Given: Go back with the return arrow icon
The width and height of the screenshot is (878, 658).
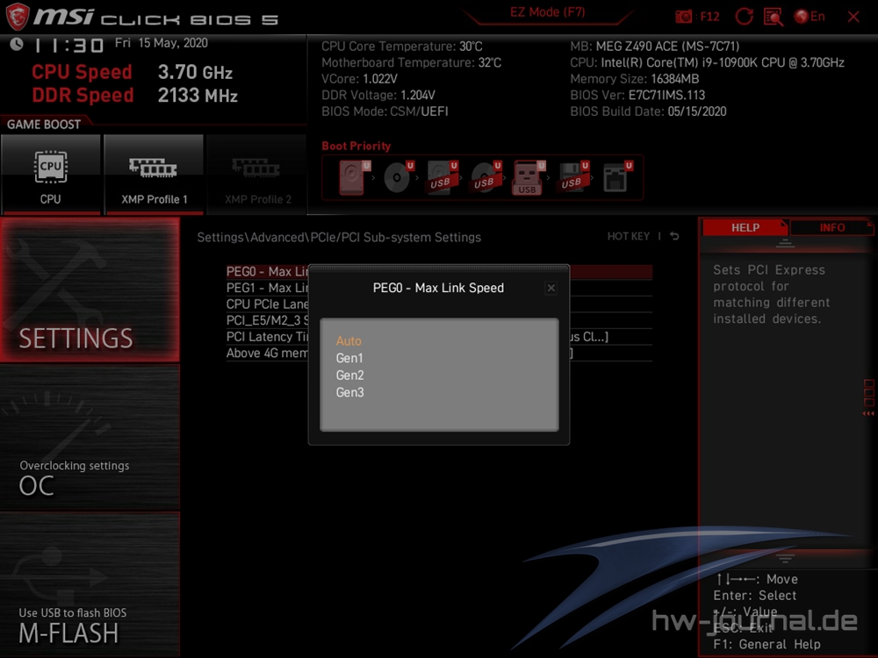Looking at the screenshot, I should point(674,236).
